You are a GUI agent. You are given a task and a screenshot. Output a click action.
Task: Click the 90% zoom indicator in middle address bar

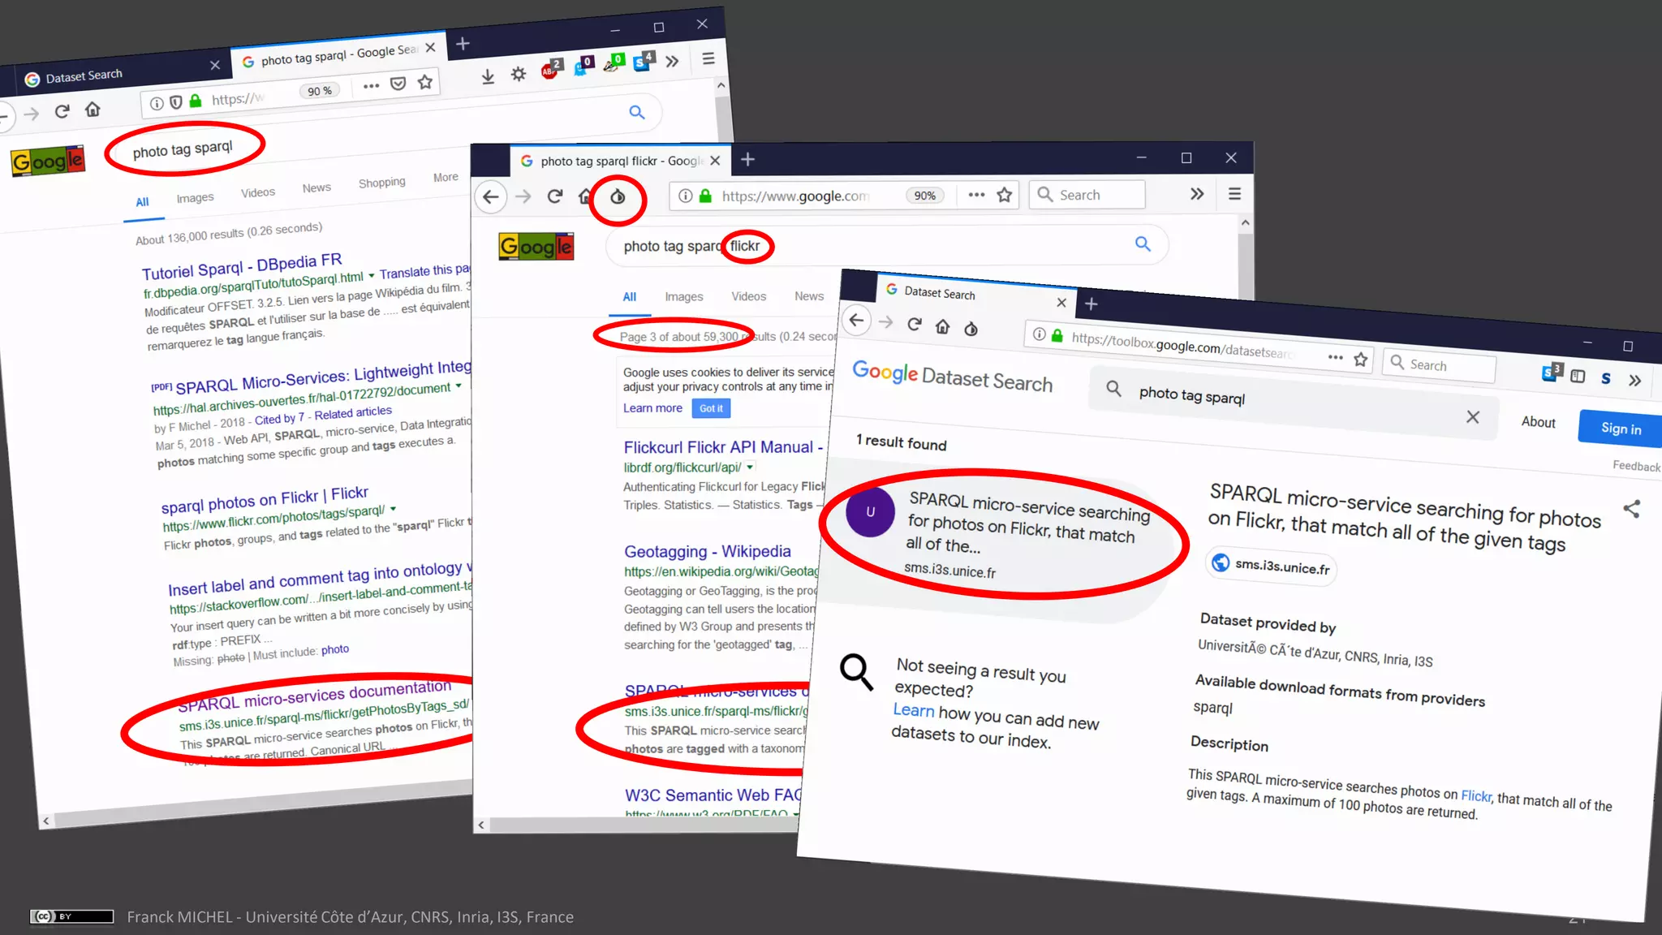924,196
